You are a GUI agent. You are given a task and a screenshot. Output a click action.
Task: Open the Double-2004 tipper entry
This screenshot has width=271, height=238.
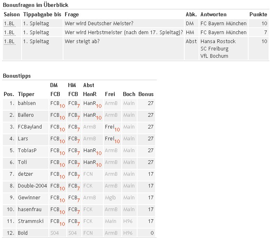[32, 186]
